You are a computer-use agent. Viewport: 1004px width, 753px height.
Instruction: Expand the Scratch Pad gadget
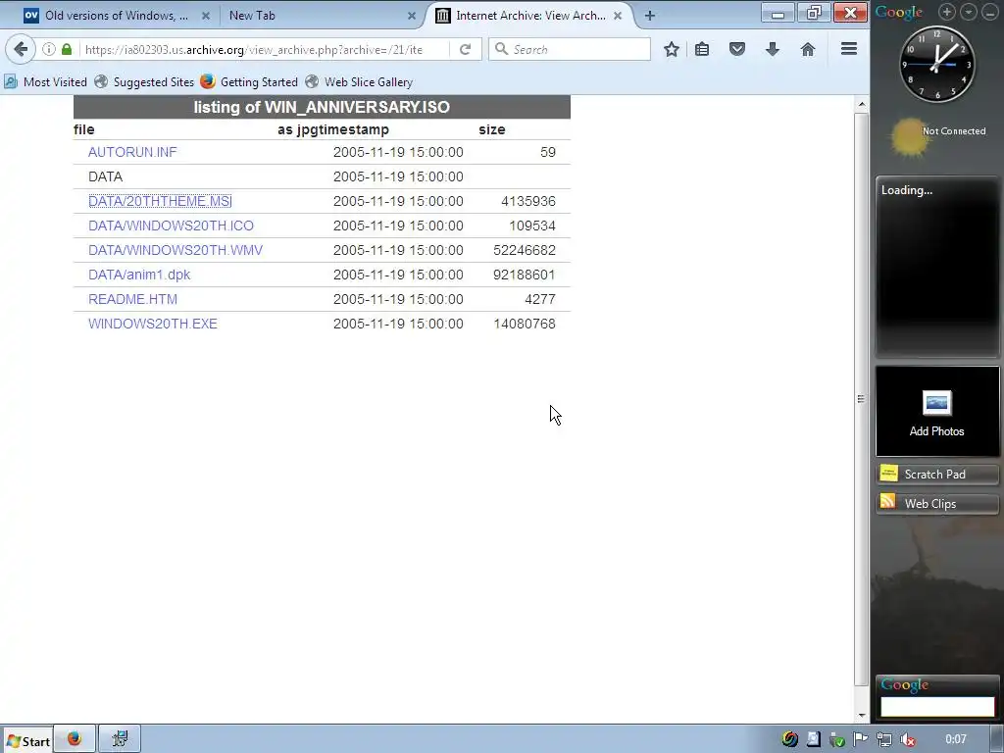point(936,475)
